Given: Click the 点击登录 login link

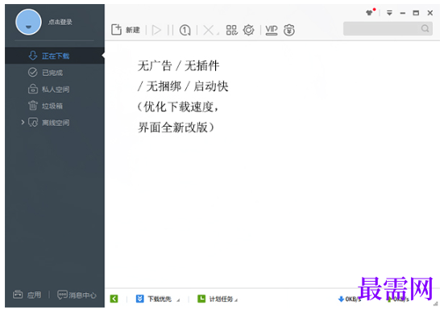Looking at the screenshot, I should pyautogui.click(x=60, y=22).
